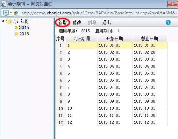This screenshot has width=178, height=139.
Task: Select year 2015 in the tree
Action: (24, 28)
